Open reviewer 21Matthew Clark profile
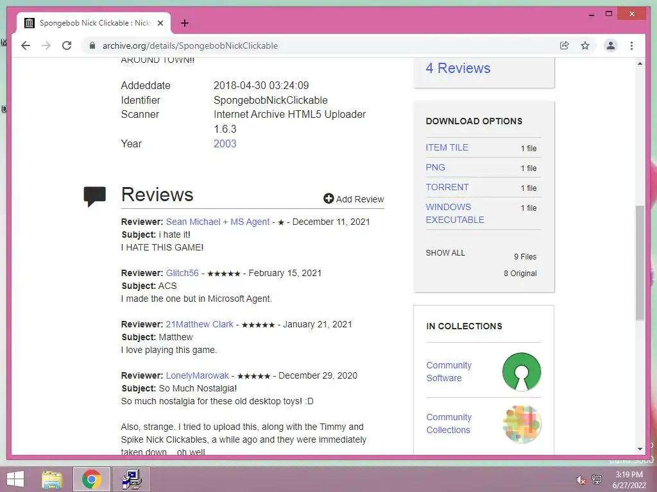The width and height of the screenshot is (657, 492). pyautogui.click(x=200, y=324)
